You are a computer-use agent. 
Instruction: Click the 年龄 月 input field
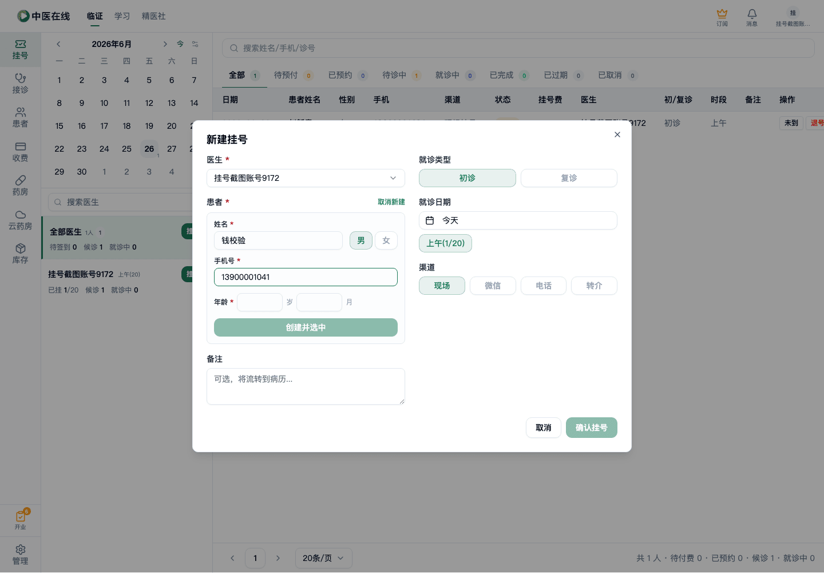tap(319, 302)
